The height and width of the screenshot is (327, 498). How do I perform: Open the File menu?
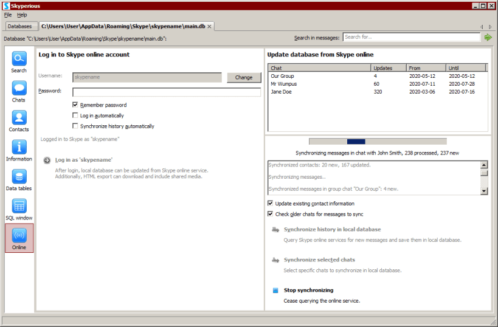click(x=8, y=15)
